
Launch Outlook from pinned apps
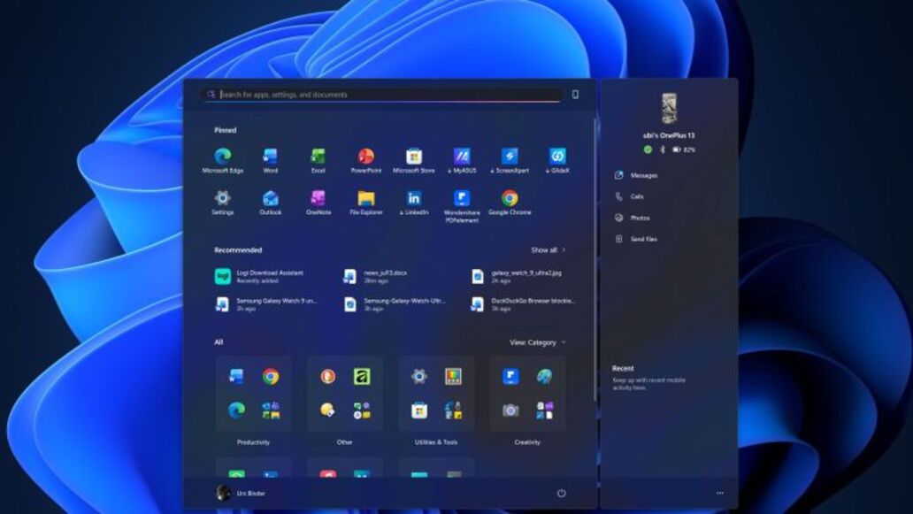pos(270,202)
